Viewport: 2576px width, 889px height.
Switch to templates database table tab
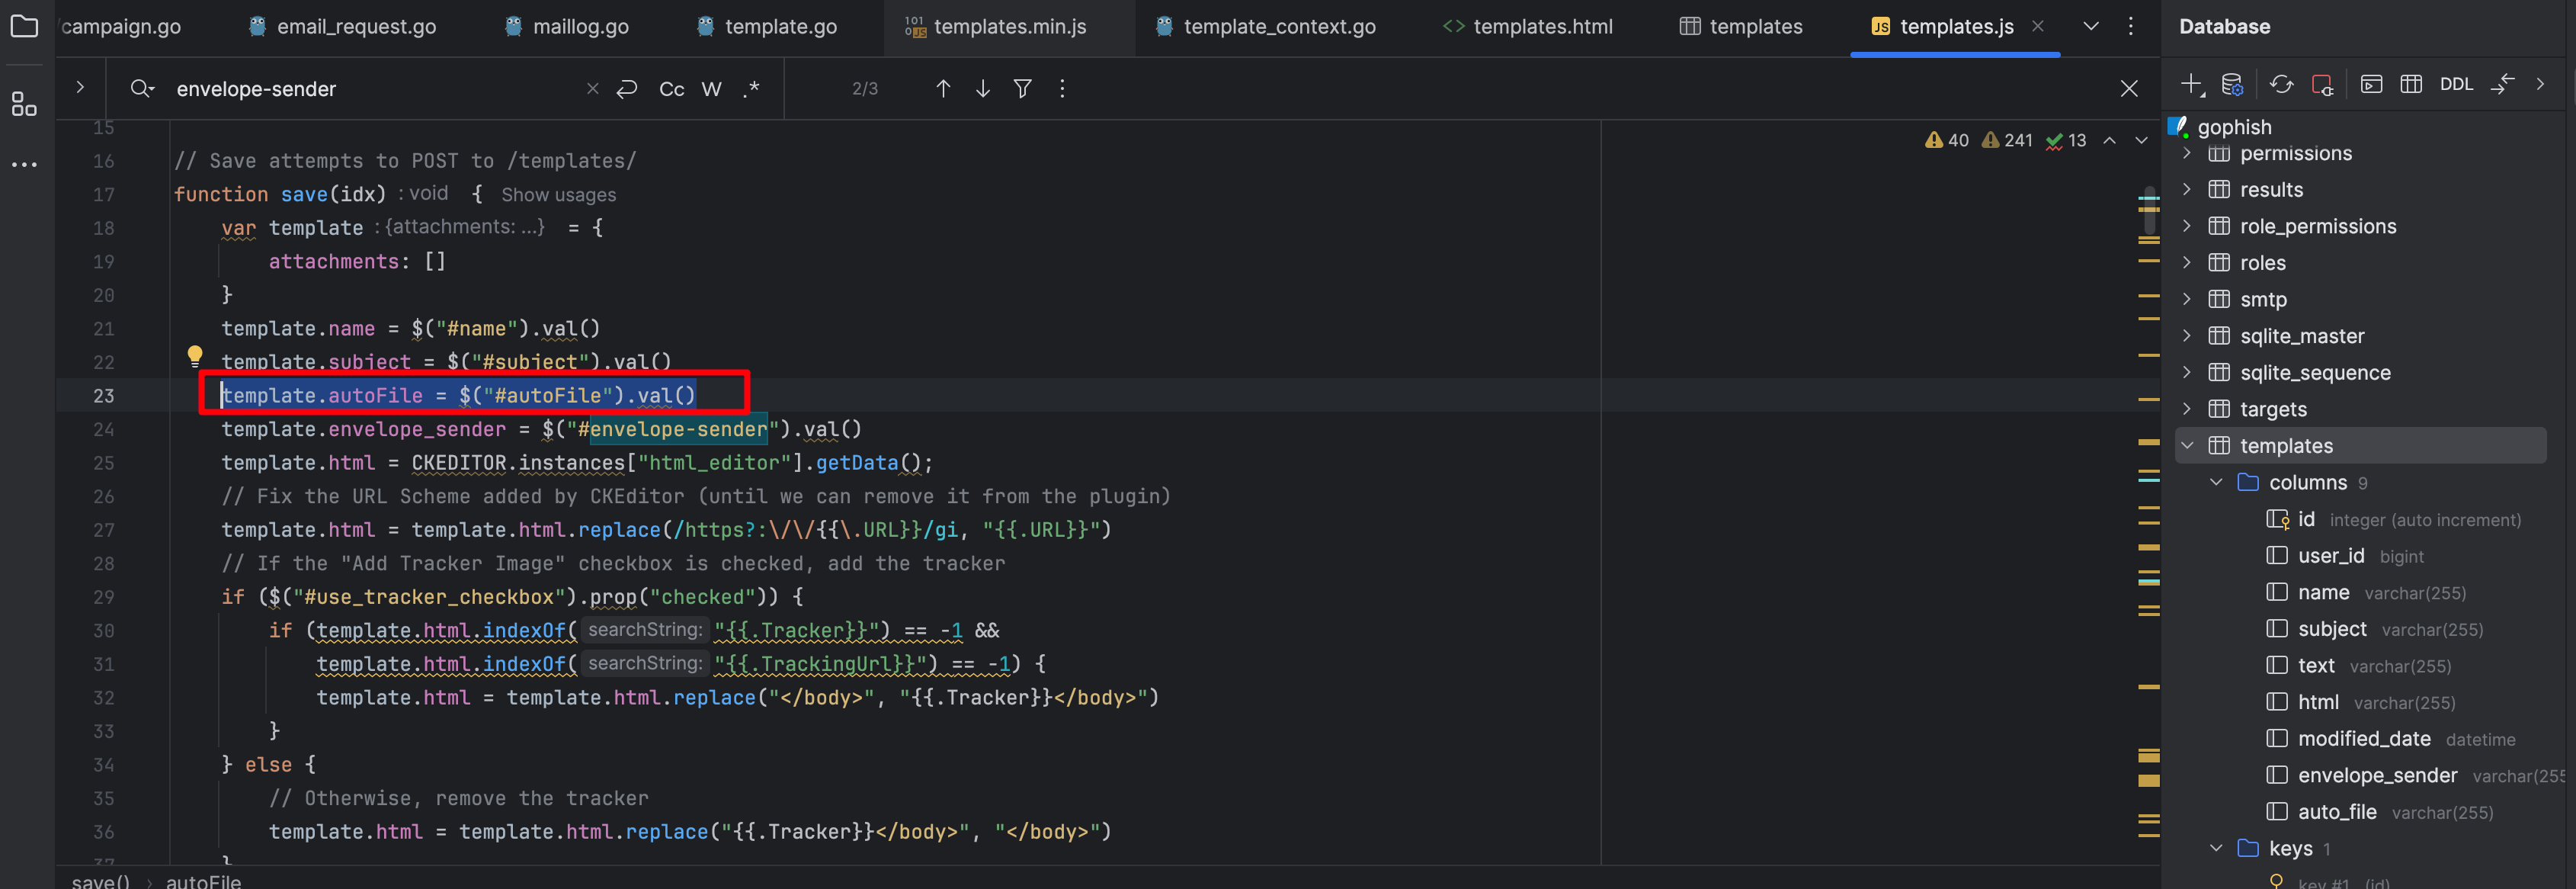(1741, 27)
